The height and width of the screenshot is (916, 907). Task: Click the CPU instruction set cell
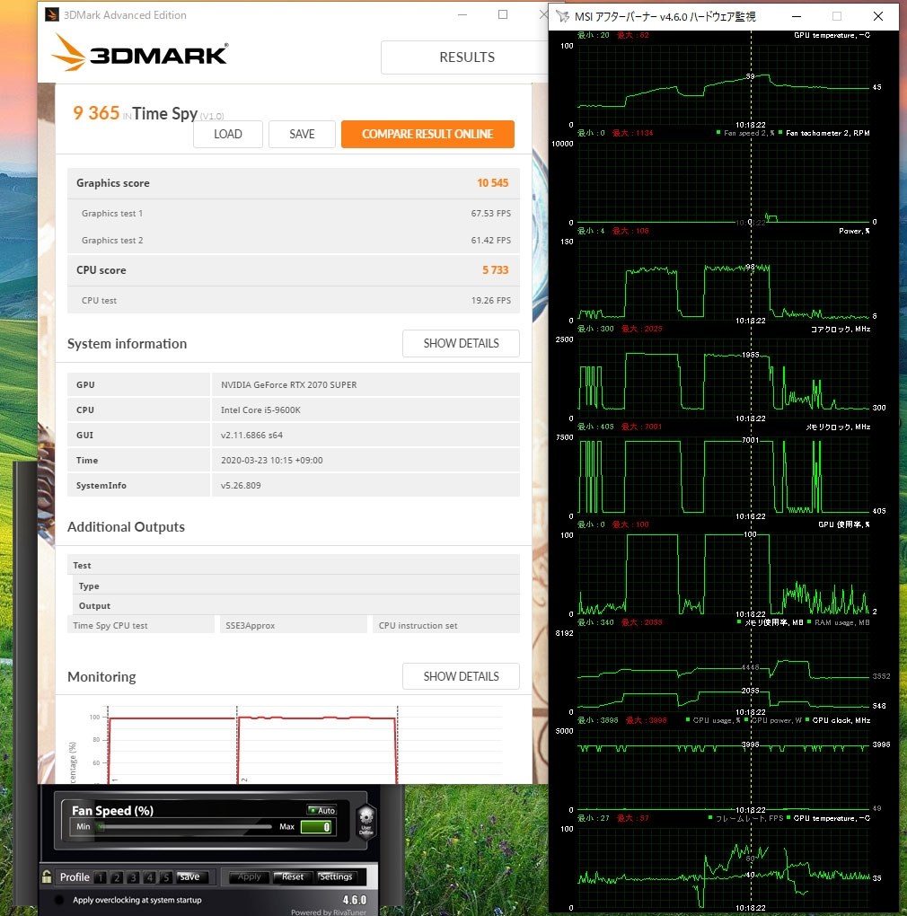tap(446, 625)
